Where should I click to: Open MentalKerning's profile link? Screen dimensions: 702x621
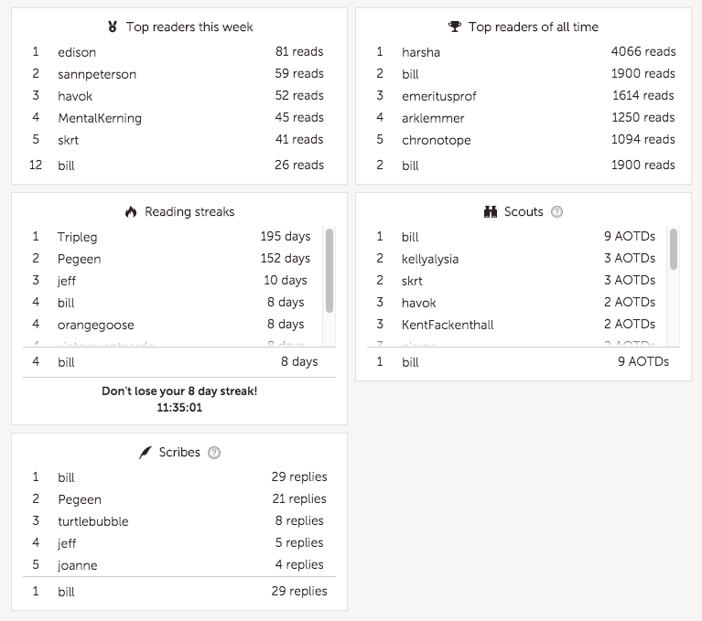pos(100,118)
